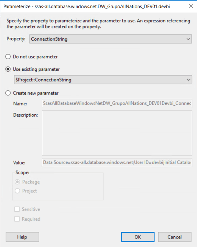This screenshot has height=247, width=197.
Task: Expand the Property combo box arrow
Action: coord(188,39)
